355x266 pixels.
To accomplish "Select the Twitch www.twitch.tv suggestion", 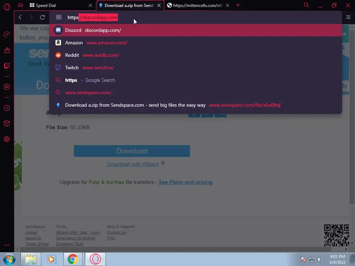I will tap(196, 68).
